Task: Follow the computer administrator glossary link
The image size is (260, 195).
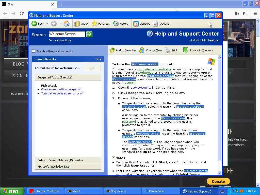Action: pyautogui.click(x=154, y=69)
